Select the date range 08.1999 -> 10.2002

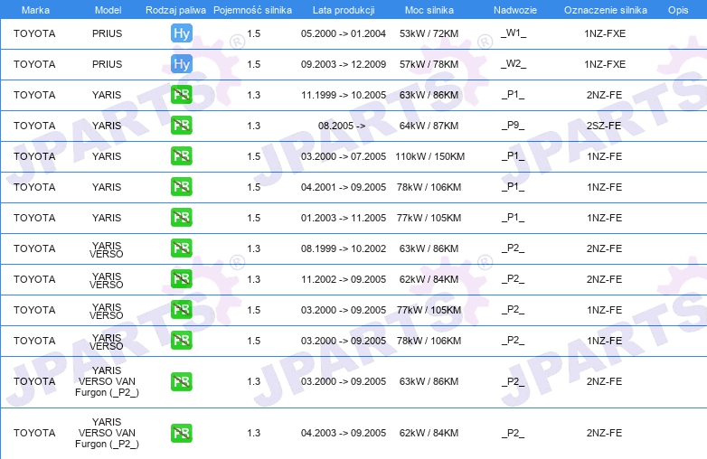click(344, 248)
